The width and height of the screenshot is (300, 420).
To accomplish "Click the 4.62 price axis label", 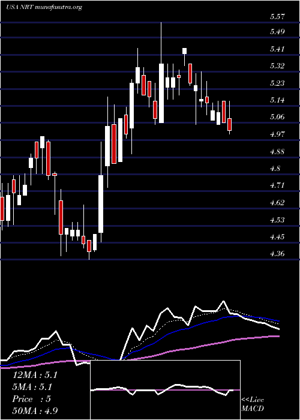I will point(277,203).
